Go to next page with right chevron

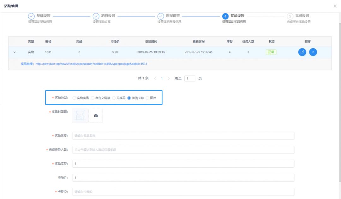click(169, 78)
